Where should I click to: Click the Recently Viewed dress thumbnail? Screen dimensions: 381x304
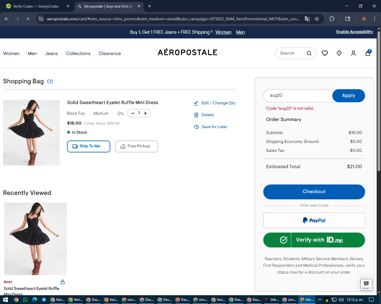35,239
